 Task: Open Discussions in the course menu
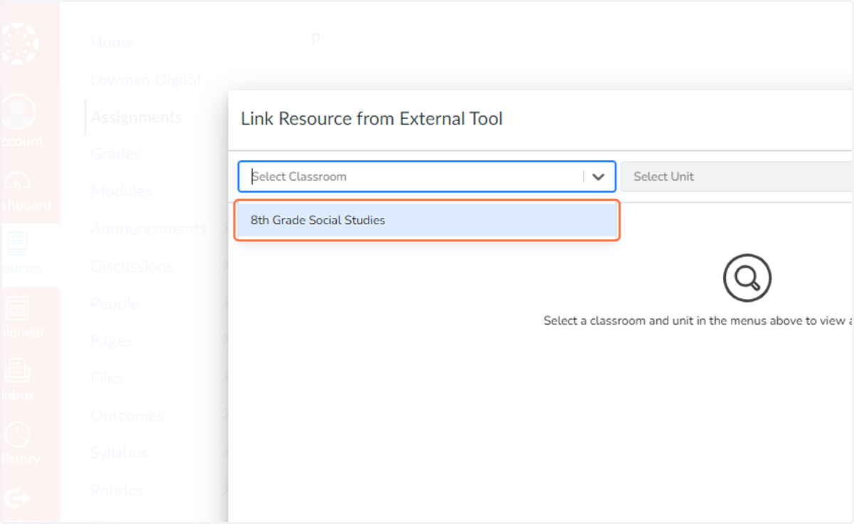(132, 266)
